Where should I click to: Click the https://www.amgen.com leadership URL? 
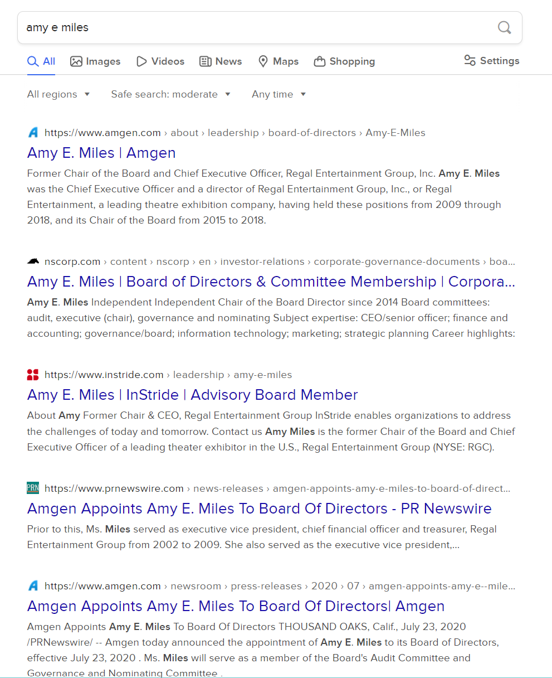(x=235, y=133)
